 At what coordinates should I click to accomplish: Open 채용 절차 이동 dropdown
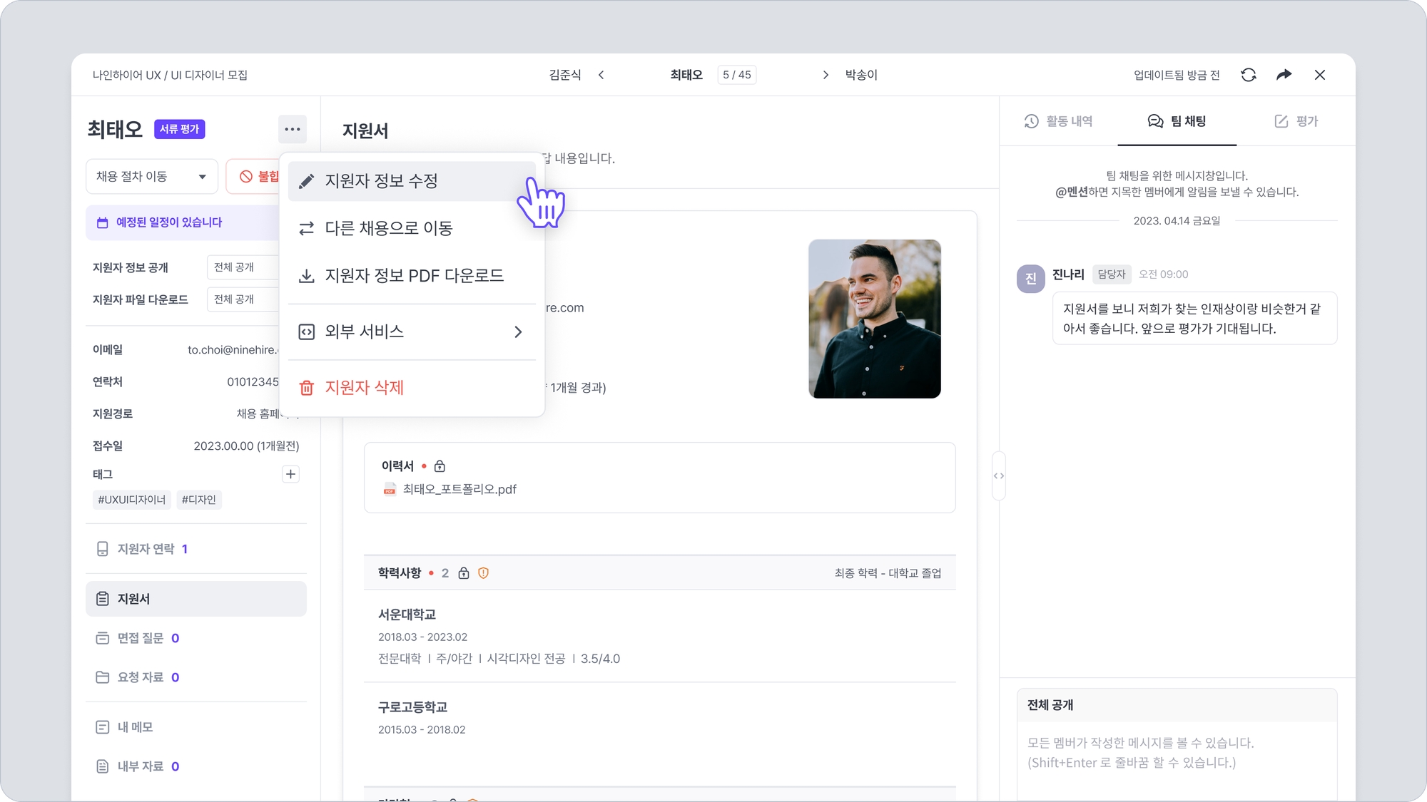pyautogui.click(x=151, y=176)
